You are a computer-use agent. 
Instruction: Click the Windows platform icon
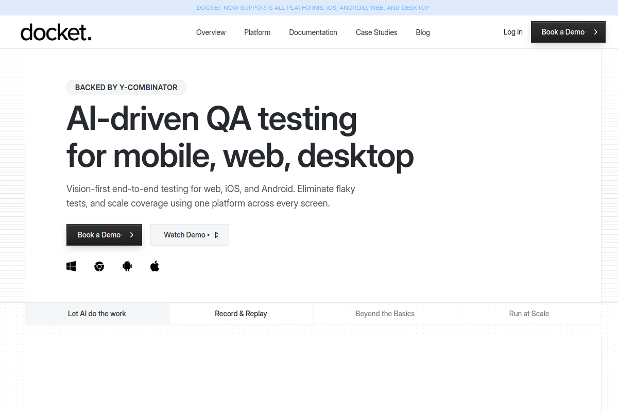click(x=71, y=266)
